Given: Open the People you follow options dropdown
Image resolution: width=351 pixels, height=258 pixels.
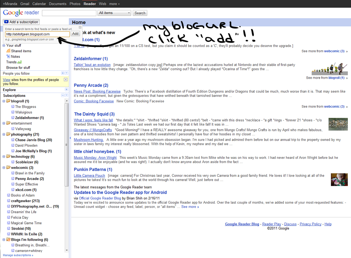Looking at the screenshot, I should coord(66,73).
